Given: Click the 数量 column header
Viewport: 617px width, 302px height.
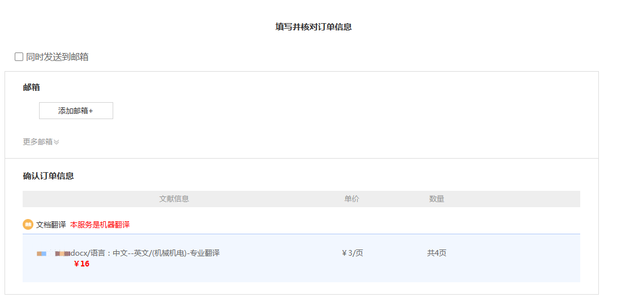Looking at the screenshot, I should click(x=437, y=199).
